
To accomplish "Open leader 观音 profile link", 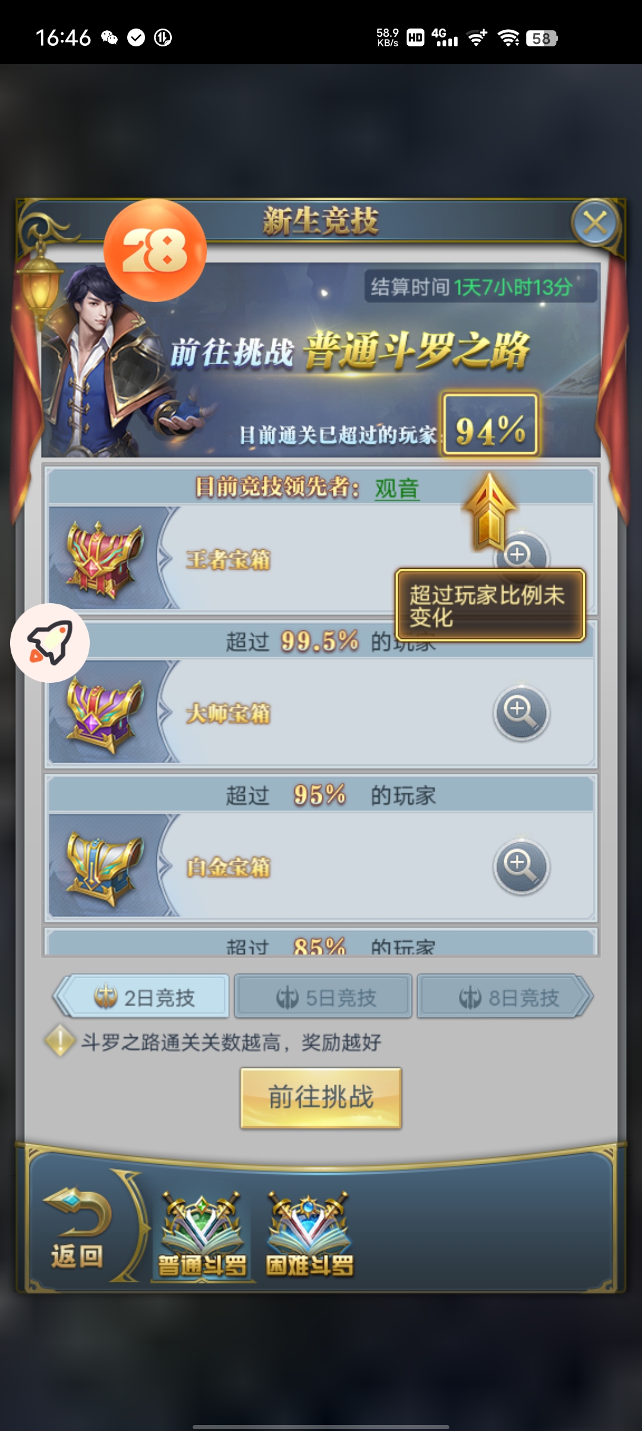I will (x=397, y=489).
